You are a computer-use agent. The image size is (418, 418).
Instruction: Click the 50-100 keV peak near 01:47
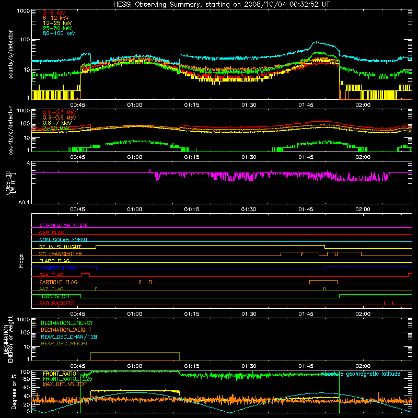coord(316,42)
